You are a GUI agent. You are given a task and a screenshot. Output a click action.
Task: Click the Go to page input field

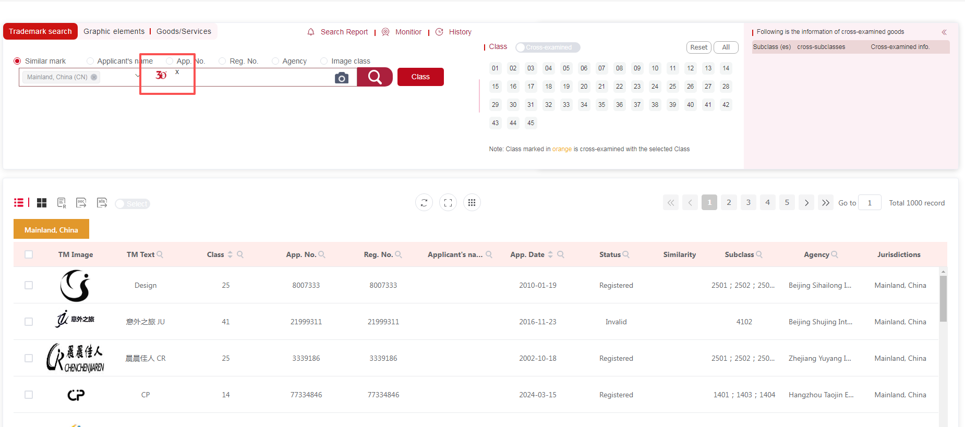coord(870,203)
